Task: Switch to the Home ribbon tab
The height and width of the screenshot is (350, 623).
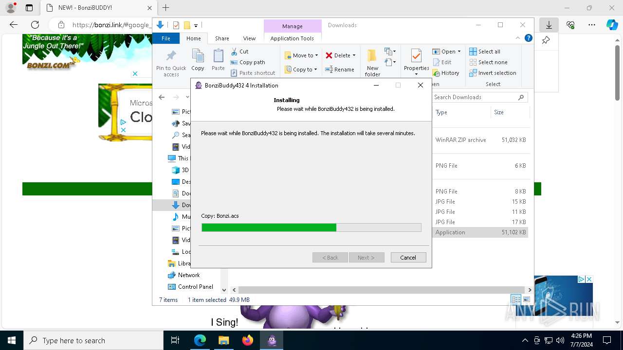Action: click(193, 38)
